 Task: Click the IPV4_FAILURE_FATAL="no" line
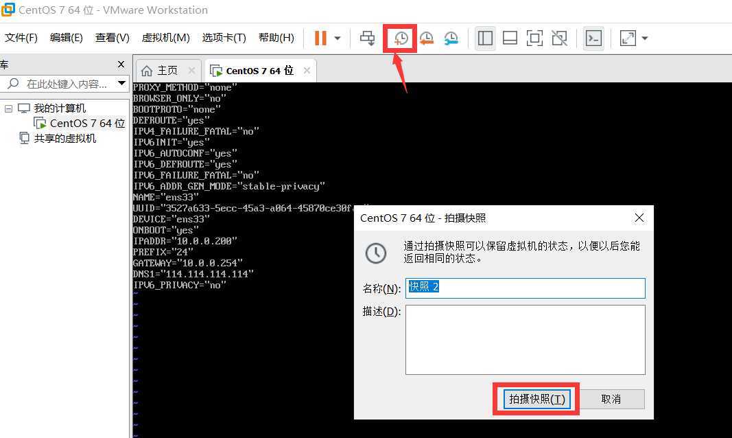[196, 131]
